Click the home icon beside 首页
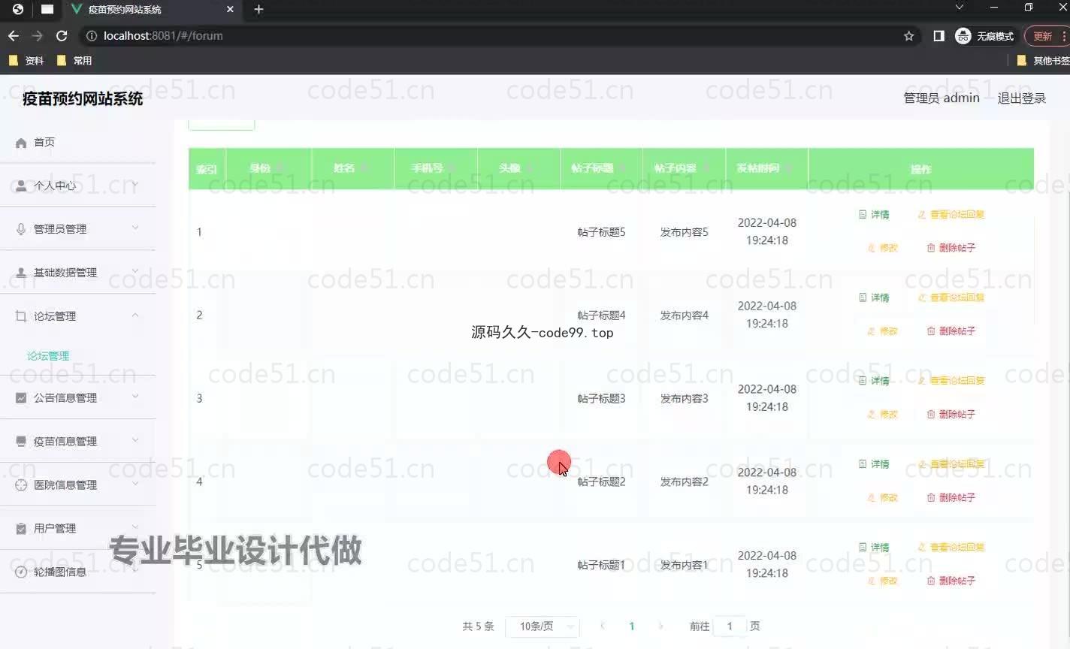Viewport: 1070px width, 649px height. click(21, 143)
